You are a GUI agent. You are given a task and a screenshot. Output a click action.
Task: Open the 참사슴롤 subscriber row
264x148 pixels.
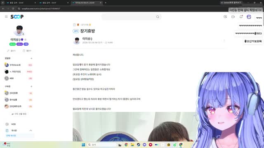point(19,99)
